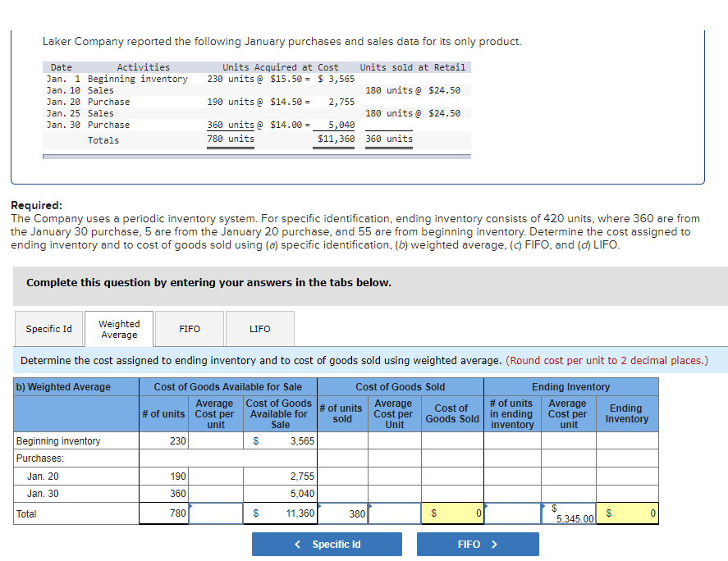Click the FIFO next navigation button
728x561 pixels.
478,543
